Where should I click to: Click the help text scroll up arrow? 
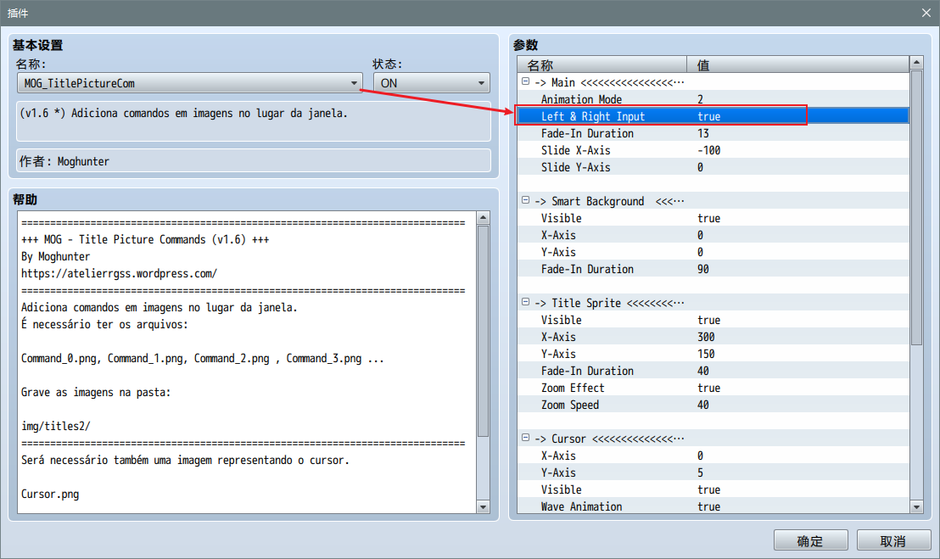(484, 217)
